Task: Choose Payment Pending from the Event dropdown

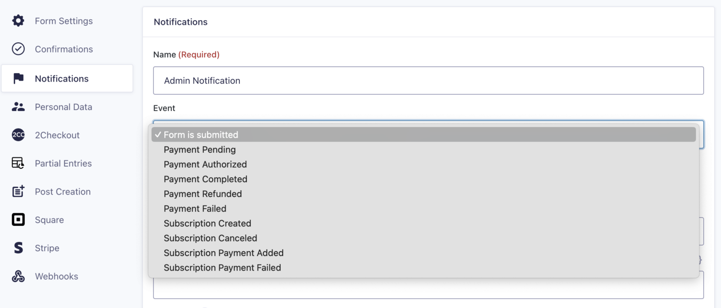Action: tap(199, 150)
